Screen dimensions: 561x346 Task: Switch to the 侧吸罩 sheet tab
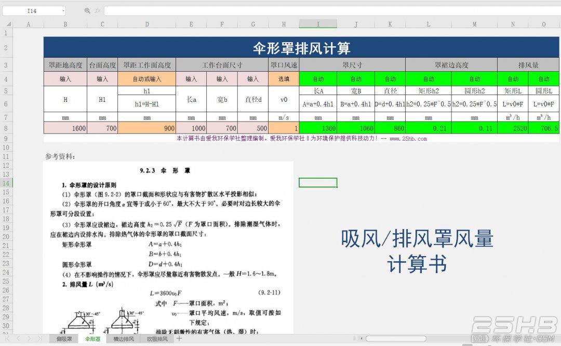(x=64, y=339)
